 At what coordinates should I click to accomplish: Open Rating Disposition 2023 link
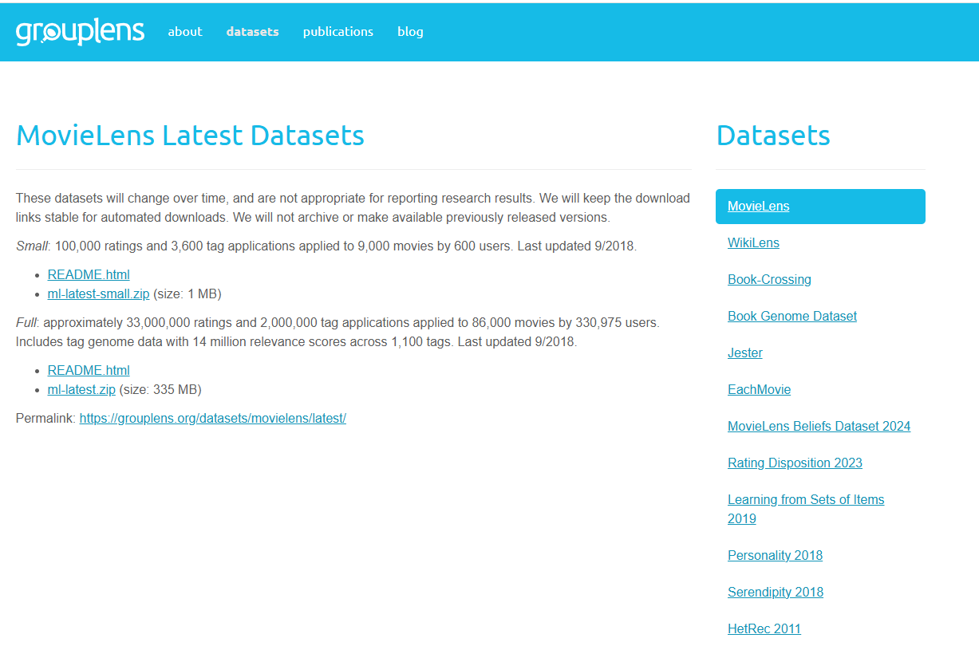(x=795, y=463)
